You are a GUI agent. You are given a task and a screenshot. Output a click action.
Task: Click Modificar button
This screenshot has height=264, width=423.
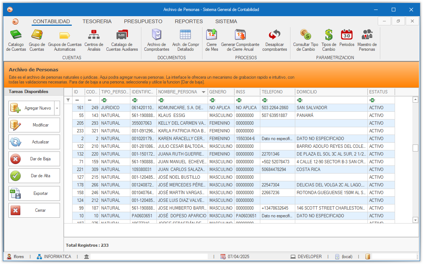[x=34, y=125]
